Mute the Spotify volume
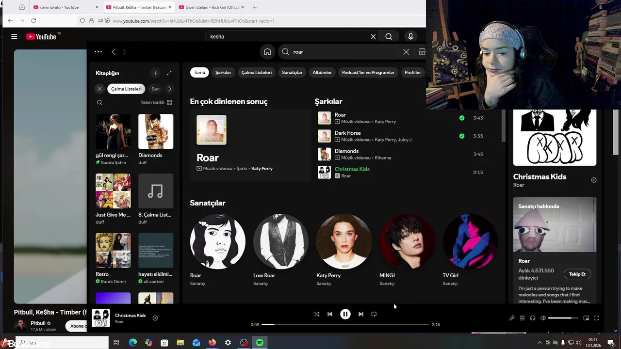Screen dimensions: 621x349 (x=543, y=318)
